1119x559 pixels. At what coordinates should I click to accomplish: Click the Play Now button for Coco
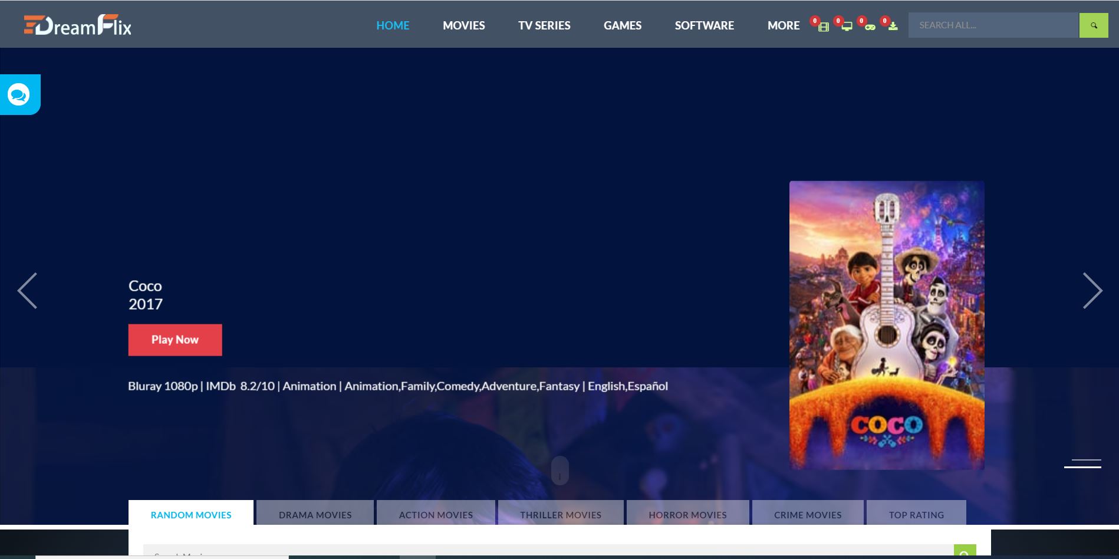point(175,340)
